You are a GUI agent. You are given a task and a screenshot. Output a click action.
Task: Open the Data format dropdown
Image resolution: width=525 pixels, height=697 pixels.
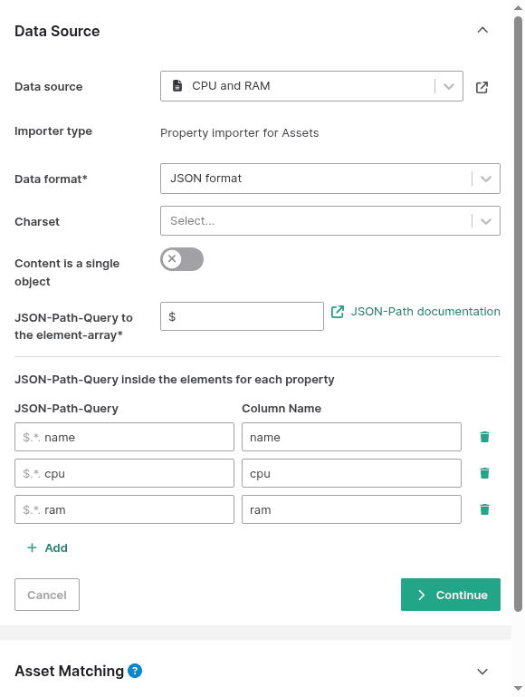[x=330, y=179]
